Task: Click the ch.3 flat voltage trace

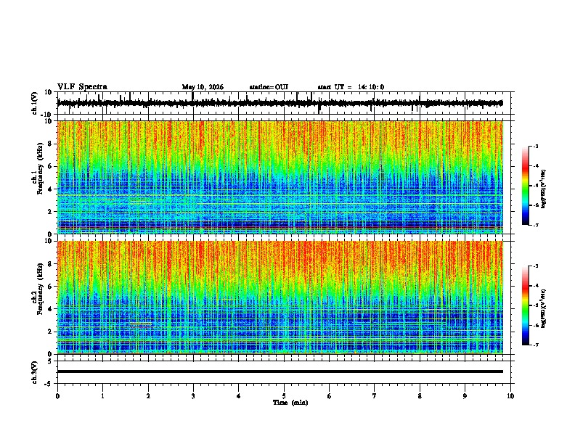Action: [280, 371]
